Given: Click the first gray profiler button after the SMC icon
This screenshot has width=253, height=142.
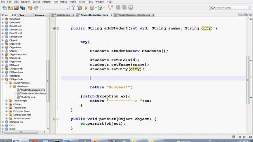Looking at the screenshot, I should point(118,7).
